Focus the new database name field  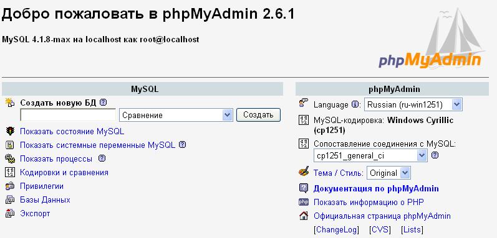(68, 115)
